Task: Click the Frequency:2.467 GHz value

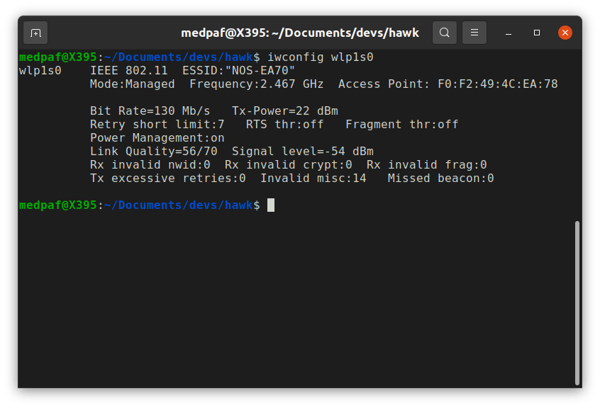Action: point(256,84)
